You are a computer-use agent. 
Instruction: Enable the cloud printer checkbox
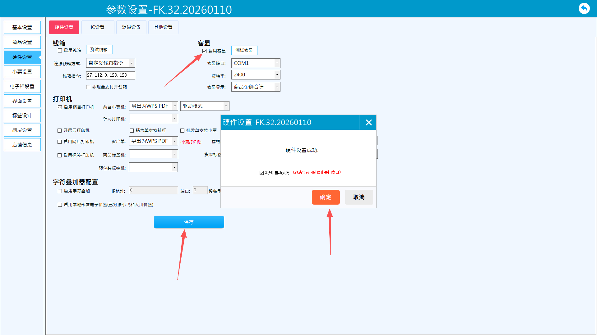(x=60, y=130)
